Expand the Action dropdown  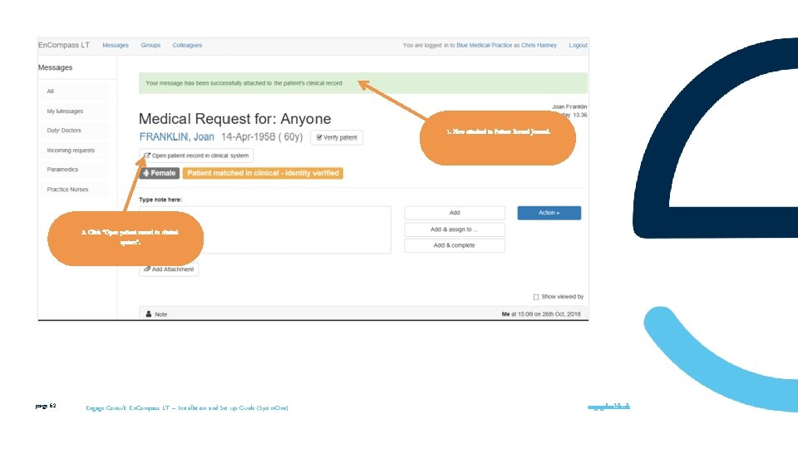[549, 213]
